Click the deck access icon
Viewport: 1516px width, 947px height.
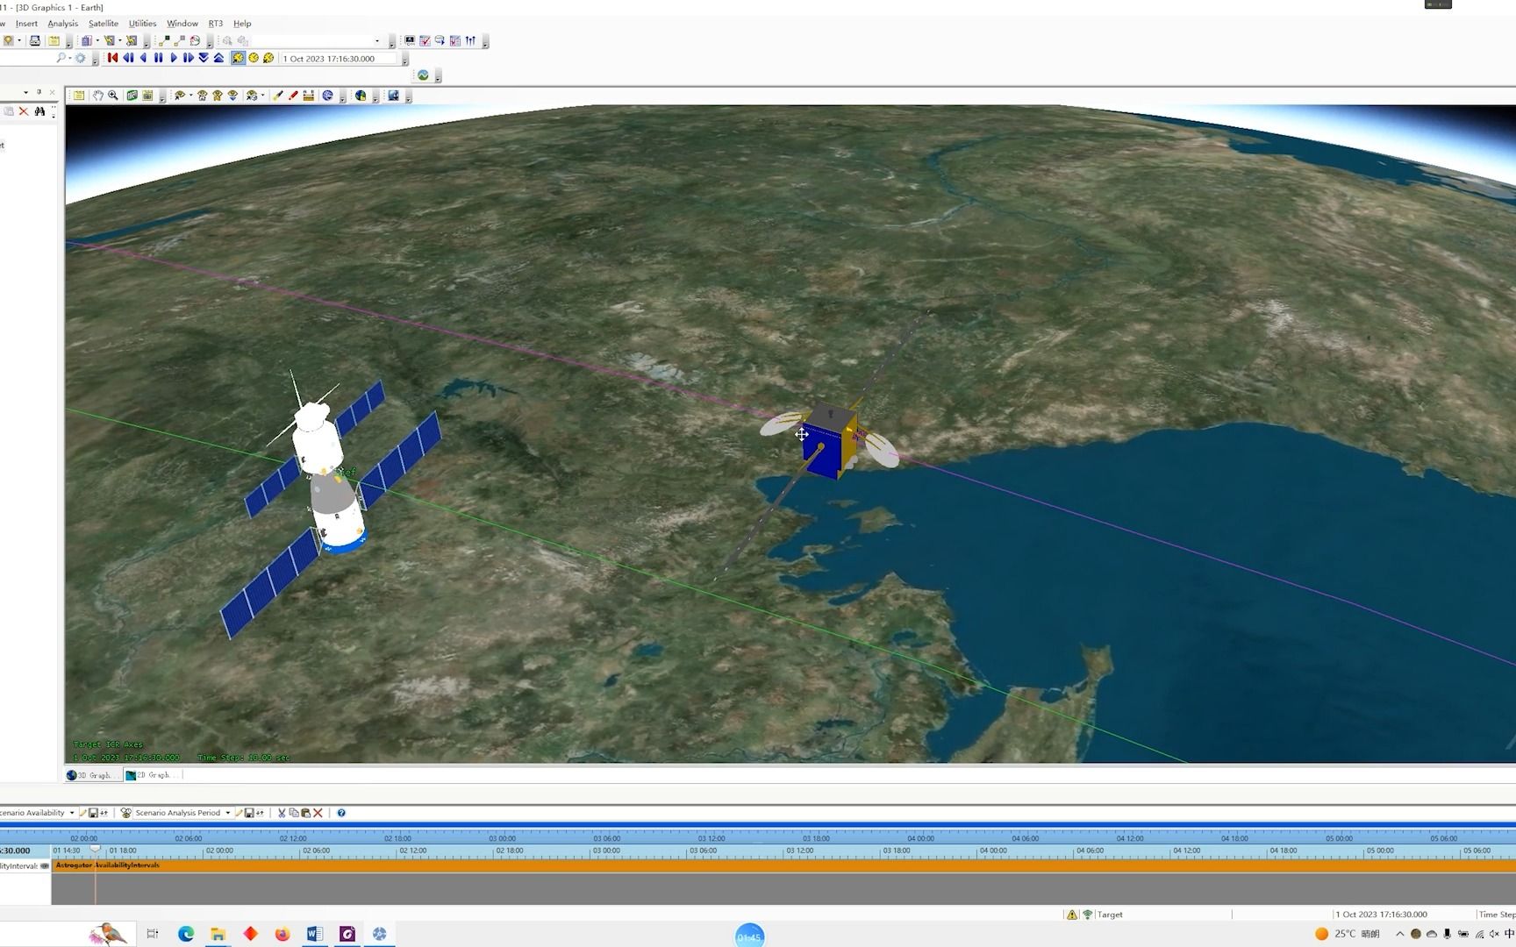coord(179,40)
